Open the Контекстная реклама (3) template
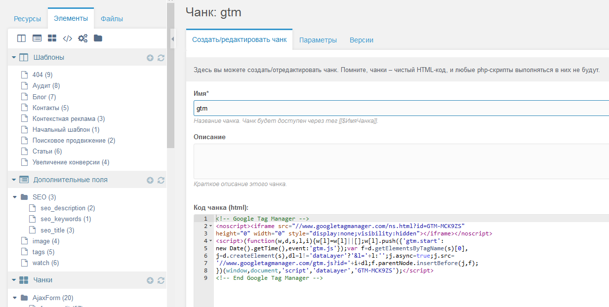 coord(69,118)
